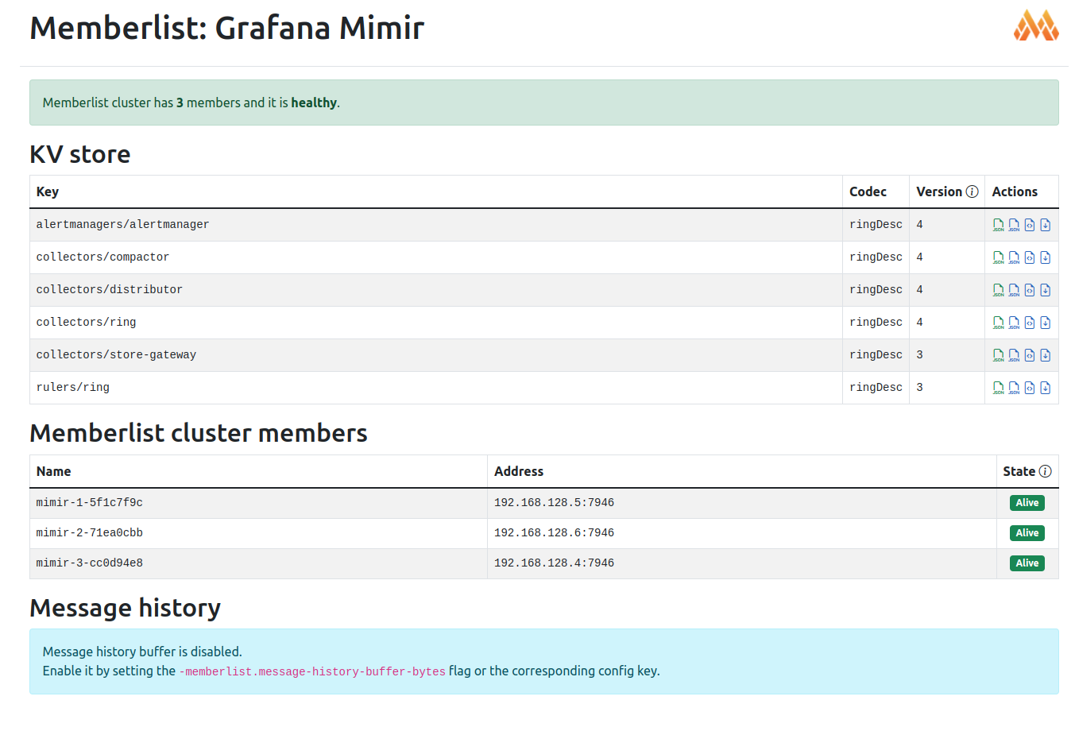
Task: Open green JSON icon for collectors/compactor
Action: pos(998,257)
